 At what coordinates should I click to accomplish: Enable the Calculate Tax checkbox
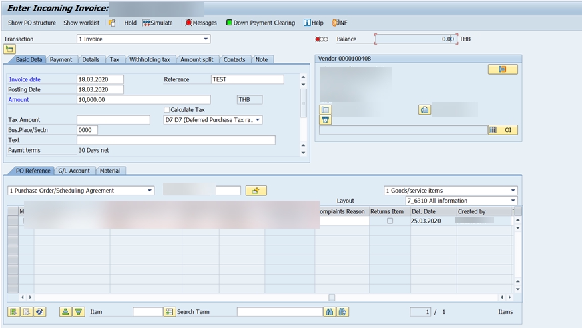tap(167, 109)
